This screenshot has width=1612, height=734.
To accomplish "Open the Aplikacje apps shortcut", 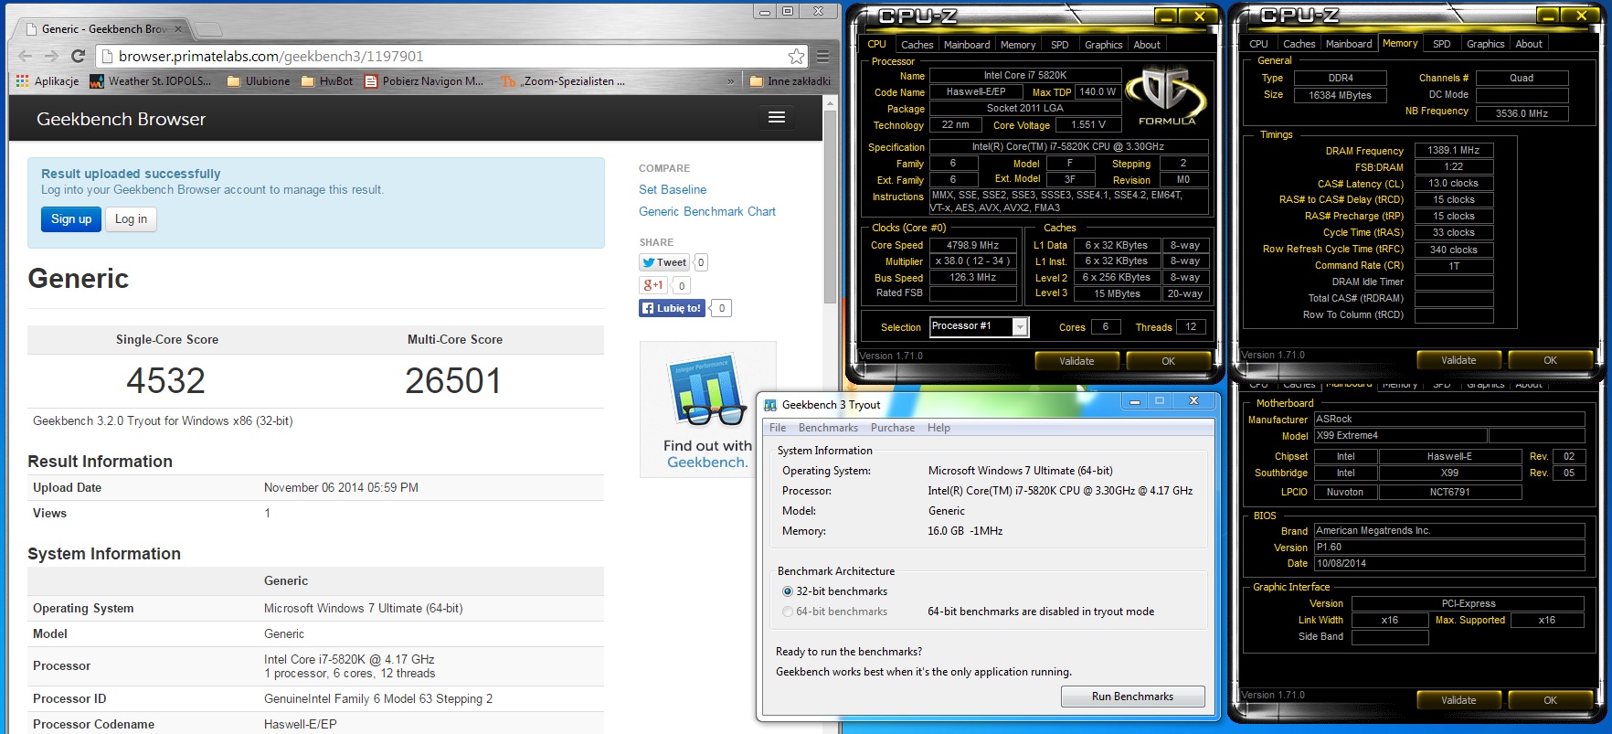I will [47, 81].
